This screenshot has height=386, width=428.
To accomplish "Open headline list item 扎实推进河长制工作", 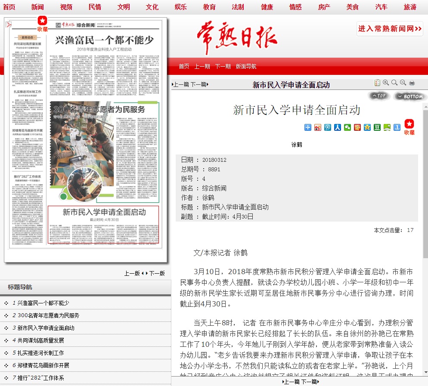I will click(40, 353).
